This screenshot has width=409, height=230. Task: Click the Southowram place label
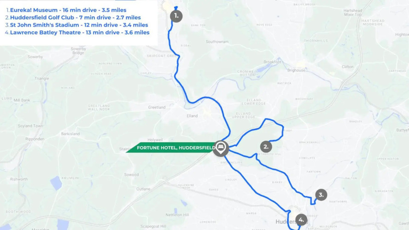click(x=217, y=42)
